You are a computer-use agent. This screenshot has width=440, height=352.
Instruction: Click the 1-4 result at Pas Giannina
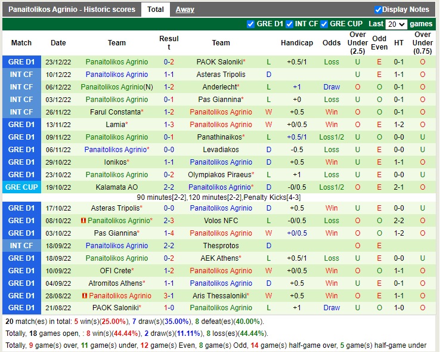(169, 233)
